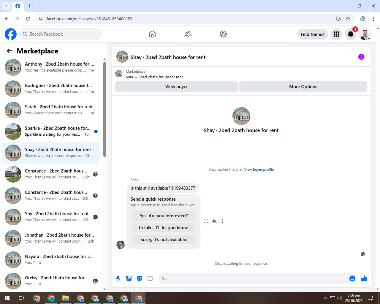380x304 pixels.
Task: Click the View buyer button
Action: pyautogui.click(x=176, y=87)
